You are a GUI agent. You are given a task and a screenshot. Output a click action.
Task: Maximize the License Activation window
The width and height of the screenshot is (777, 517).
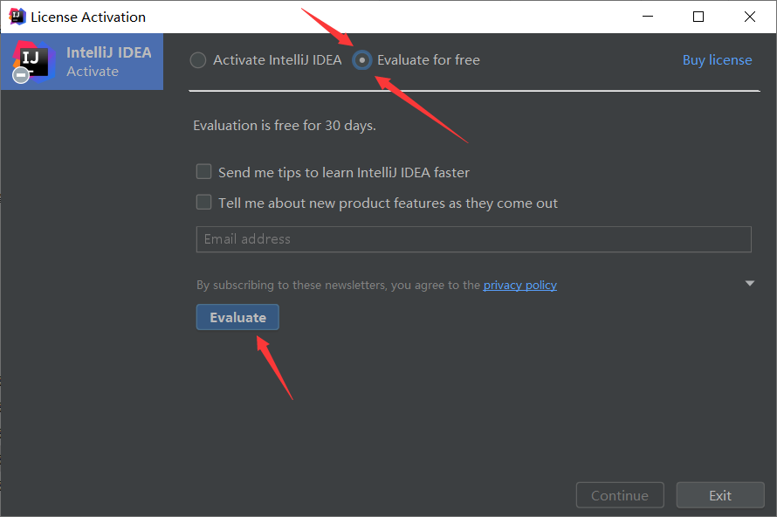tap(698, 17)
